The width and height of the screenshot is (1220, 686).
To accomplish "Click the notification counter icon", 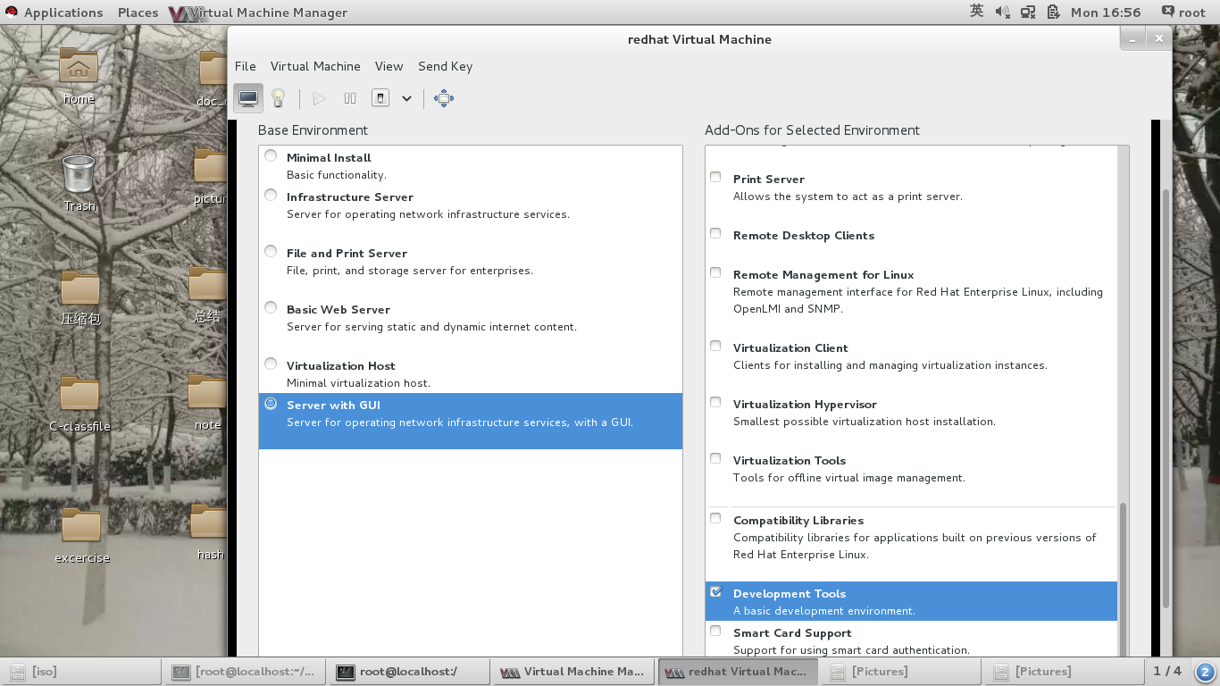I will pos(1205,672).
